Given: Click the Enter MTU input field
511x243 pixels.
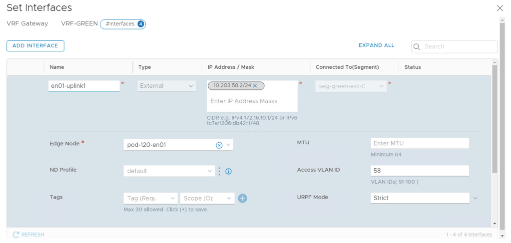Looking at the screenshot, I should click(x=420, y=143).
